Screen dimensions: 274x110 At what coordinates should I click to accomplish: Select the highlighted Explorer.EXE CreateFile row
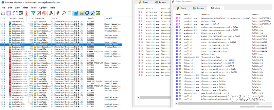tap(61, 45)
